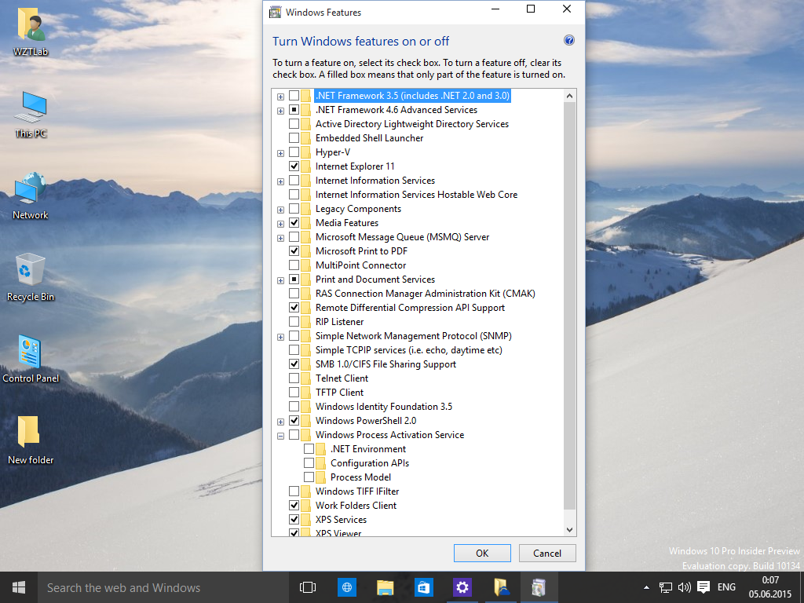Click the Windows Features title bar icon
Screen dimensions: 804x603
pos(276,13)
